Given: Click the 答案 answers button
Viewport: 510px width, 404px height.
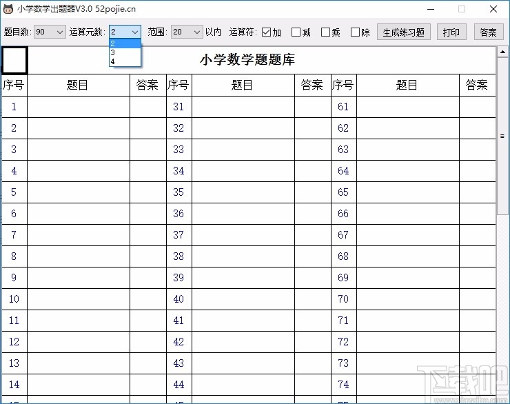Looking at the screenshot, I should pos(489,32).
